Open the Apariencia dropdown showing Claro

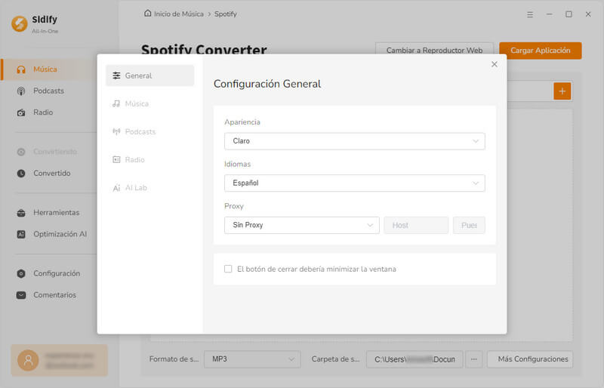(x=354, y=141)
